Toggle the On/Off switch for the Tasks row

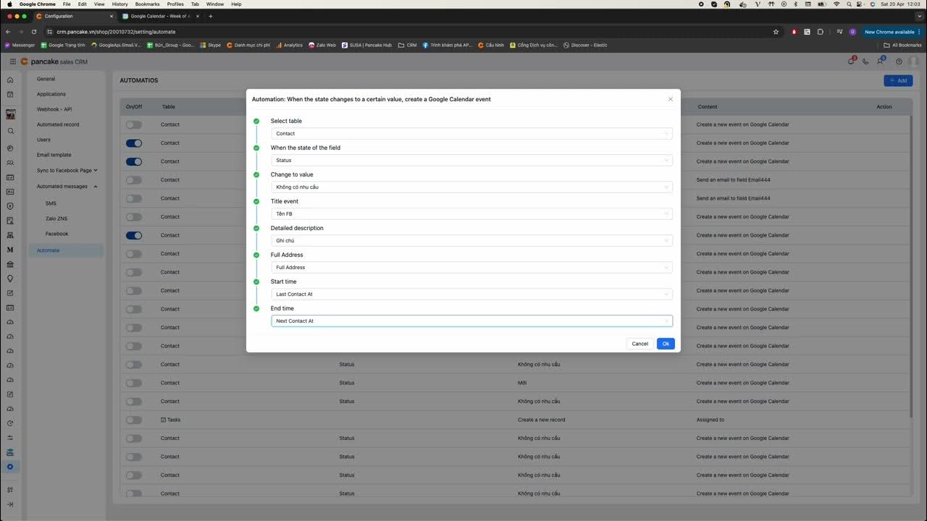[134, 420]
